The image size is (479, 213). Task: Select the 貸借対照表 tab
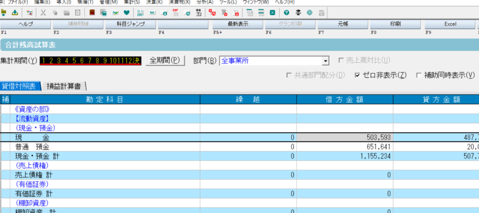point(20,86)
